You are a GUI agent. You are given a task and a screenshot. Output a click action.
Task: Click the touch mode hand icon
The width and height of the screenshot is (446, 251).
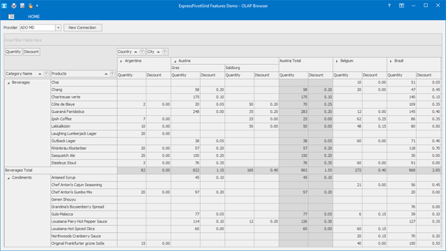click(31, 6)
